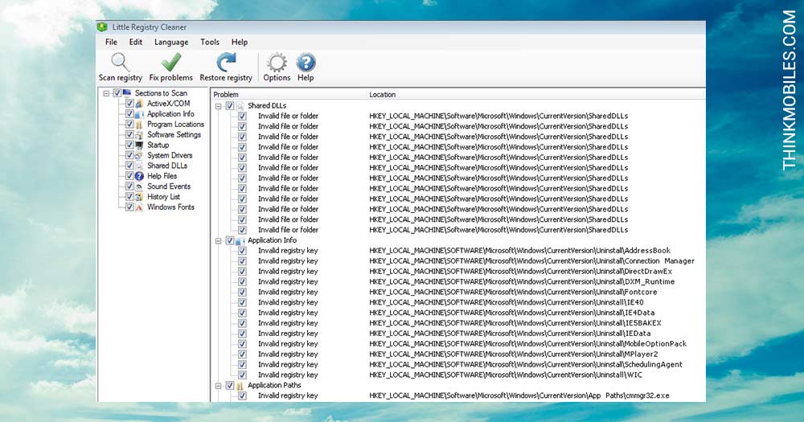Select History List section icon
This screenshot has width=804, height=422.
(x=139, y=197)
